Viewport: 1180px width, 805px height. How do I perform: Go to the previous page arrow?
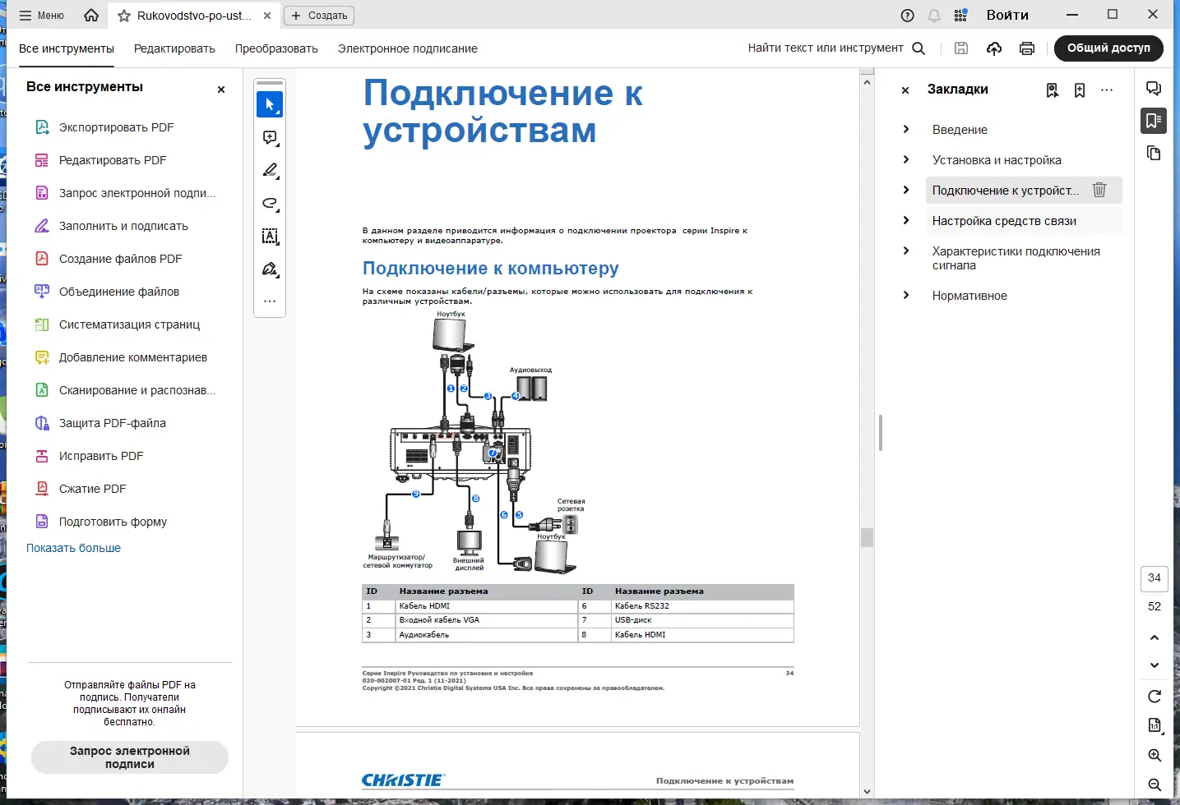pyautogui.click(x=1155, y=637)
